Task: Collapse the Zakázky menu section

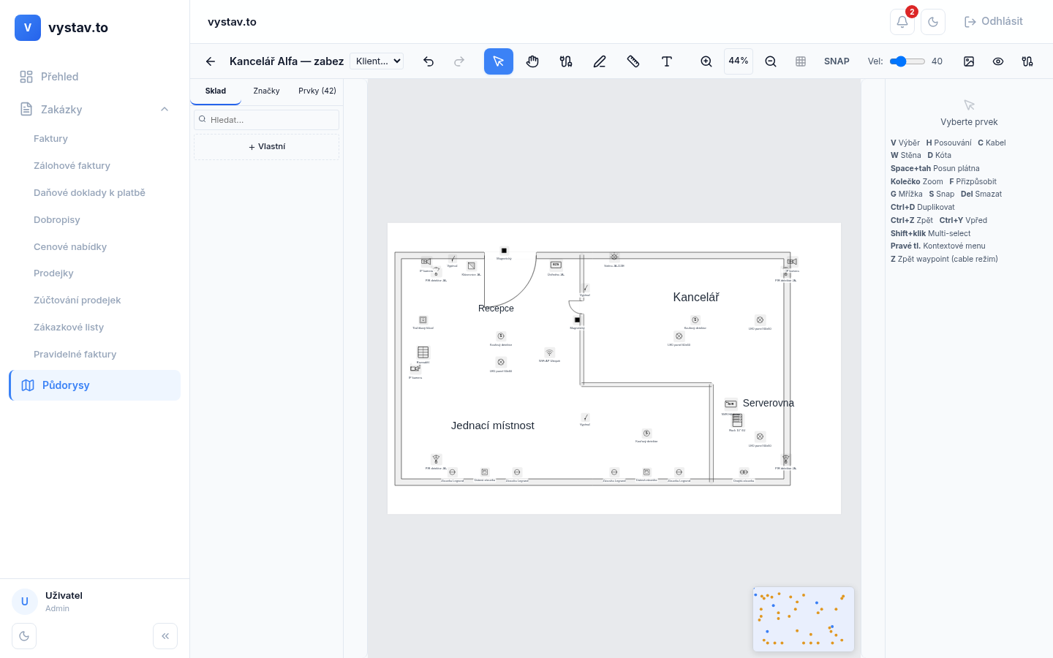Action: point(165,110)
